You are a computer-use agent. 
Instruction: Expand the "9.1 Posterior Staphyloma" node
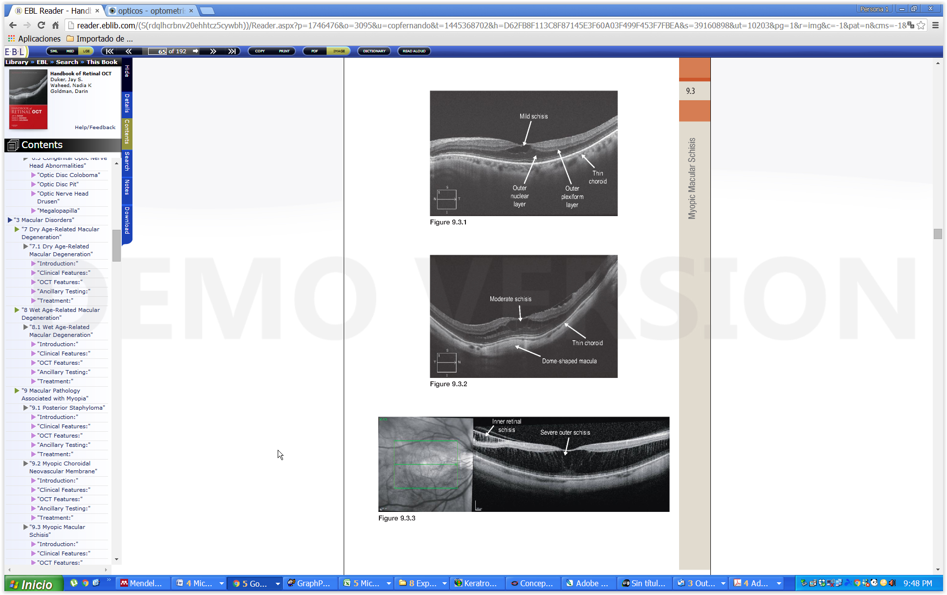point(25,408)
